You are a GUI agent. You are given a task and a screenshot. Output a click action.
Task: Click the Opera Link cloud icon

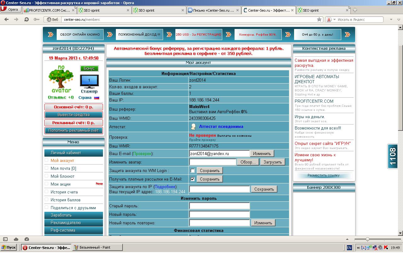(x=16, y=239)
